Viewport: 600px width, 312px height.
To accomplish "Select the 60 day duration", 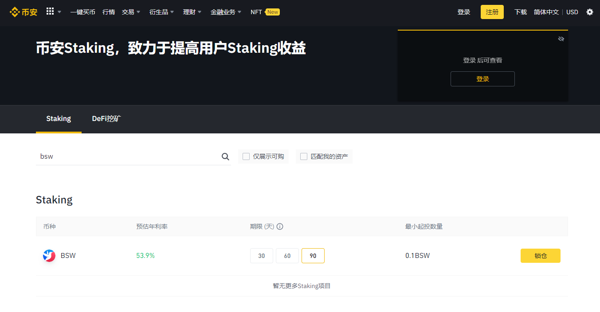I will click(287, 256).
